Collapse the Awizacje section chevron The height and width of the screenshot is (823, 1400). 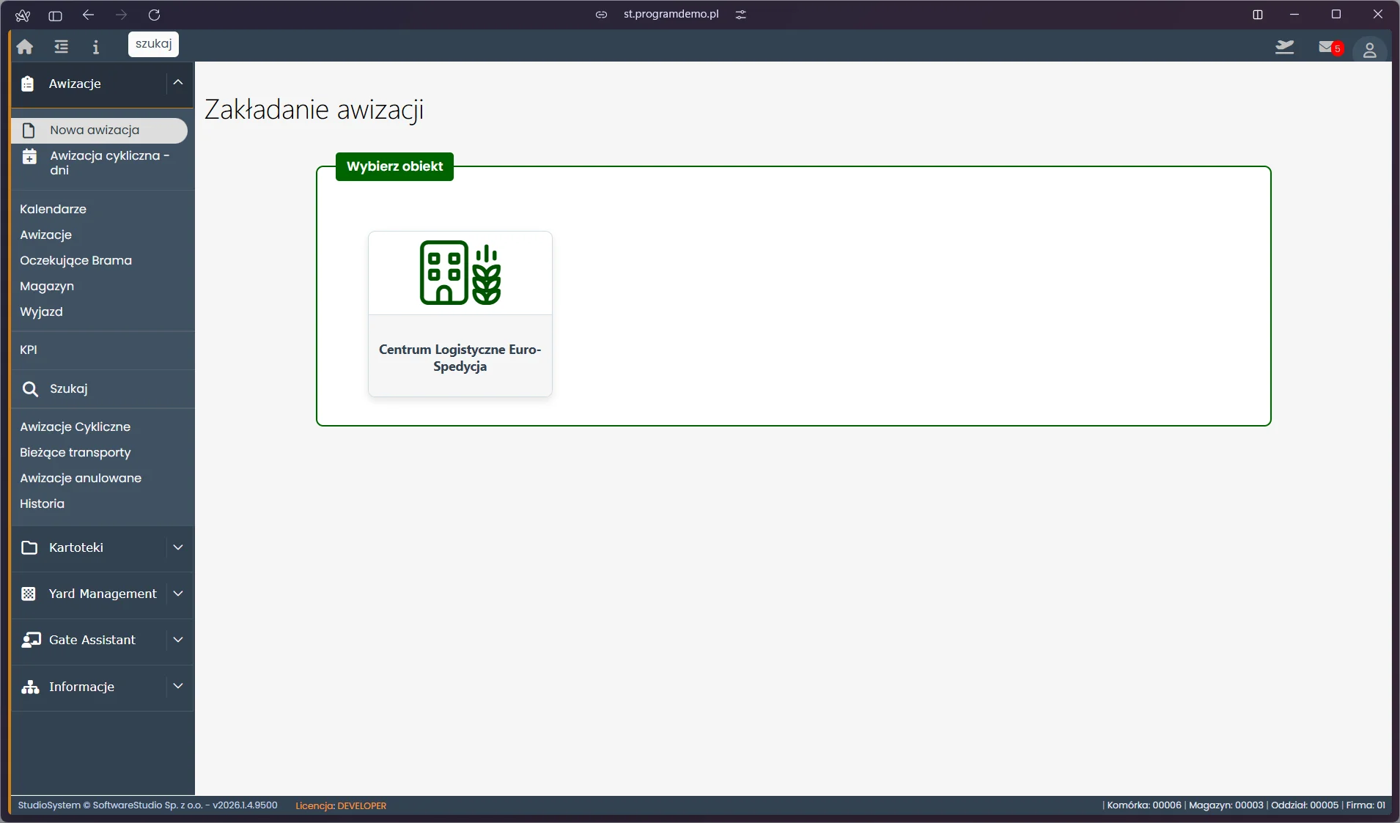pyautogui.click(x=178, y=83)
